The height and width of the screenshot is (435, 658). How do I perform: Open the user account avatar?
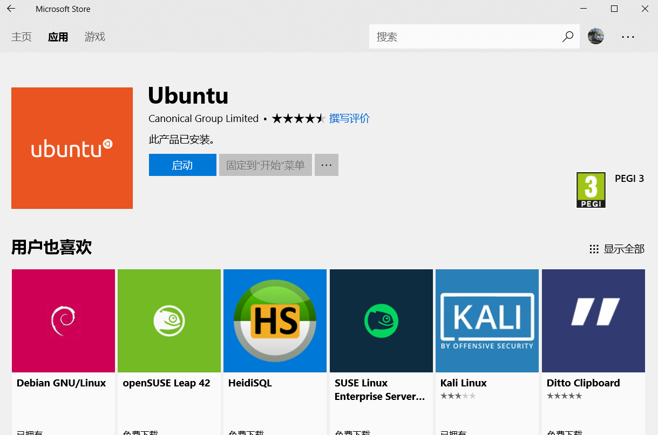[596, 36]
